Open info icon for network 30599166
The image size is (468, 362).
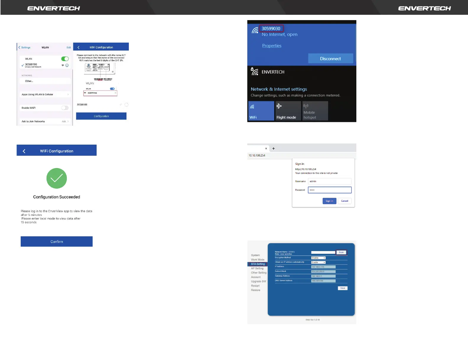(67, 65)
